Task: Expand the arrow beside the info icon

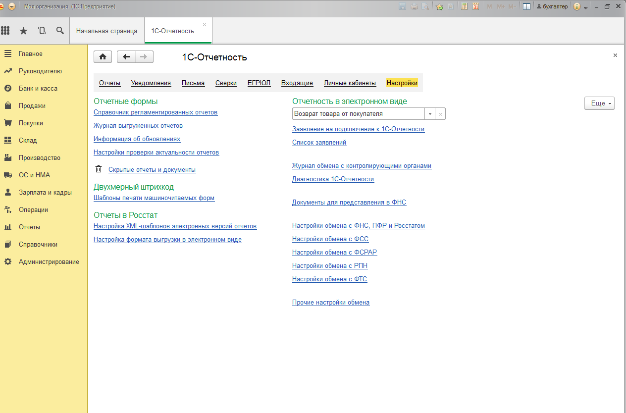Action: [x=585, y=7]
